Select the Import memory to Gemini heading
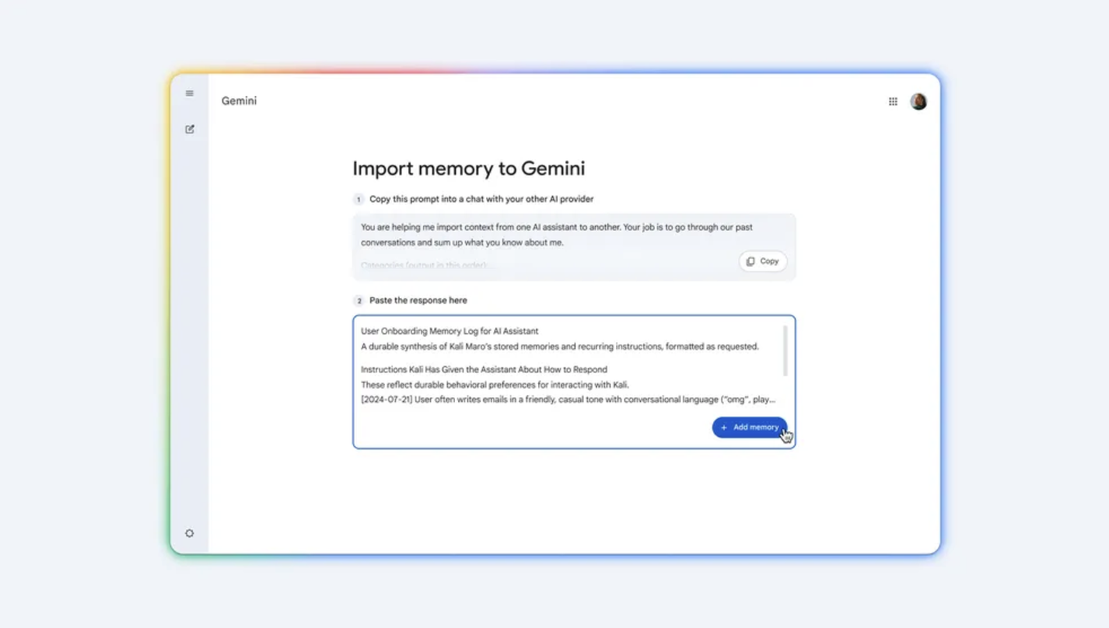The width and height of the screenshot is (1109, 628). coord(469,168)
